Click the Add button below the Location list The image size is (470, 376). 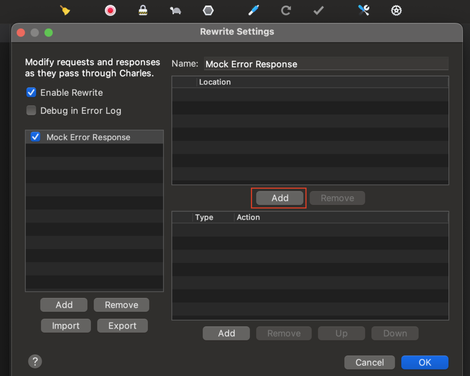click(280, 198)
